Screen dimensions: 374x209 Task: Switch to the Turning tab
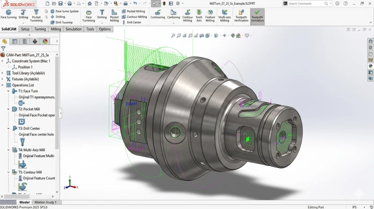point(40,29)
